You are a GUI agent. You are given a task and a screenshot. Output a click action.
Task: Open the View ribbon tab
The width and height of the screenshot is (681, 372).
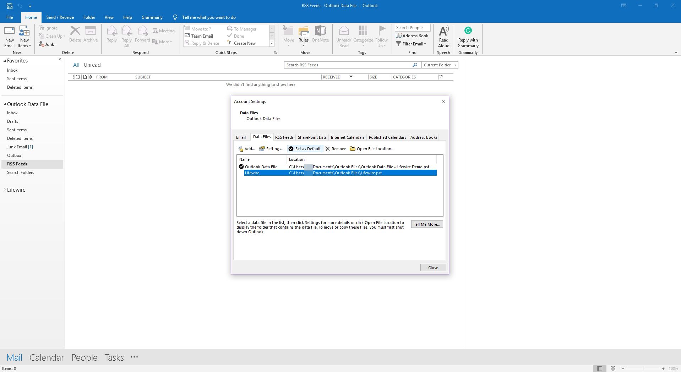(x=109, y=17)
